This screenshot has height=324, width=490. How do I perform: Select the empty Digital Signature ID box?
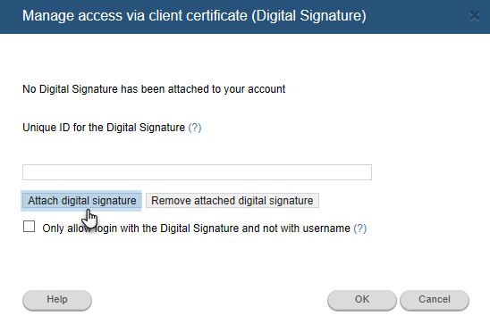[x=198, y=172]
